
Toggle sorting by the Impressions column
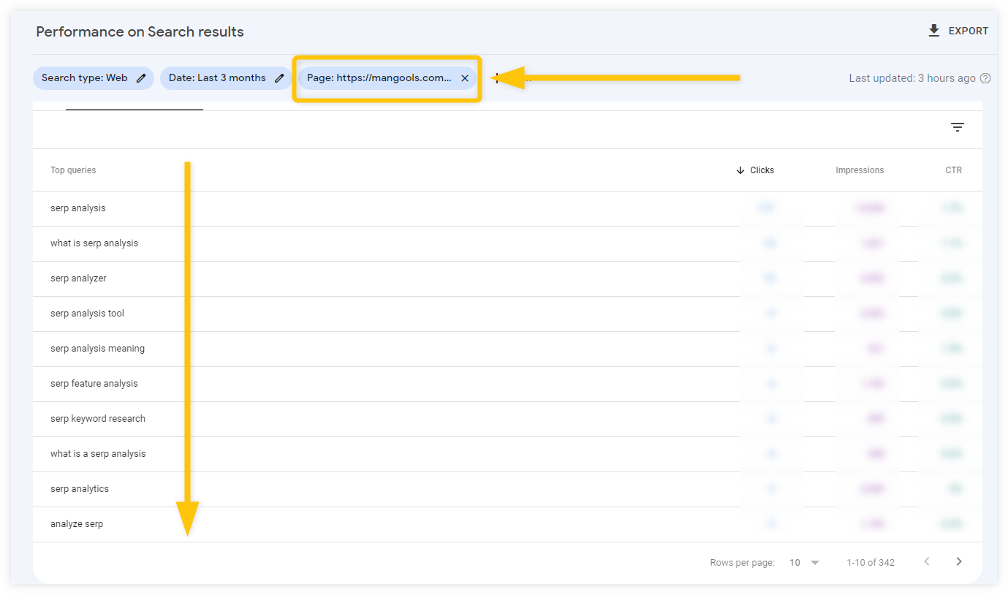coord(859,170)
